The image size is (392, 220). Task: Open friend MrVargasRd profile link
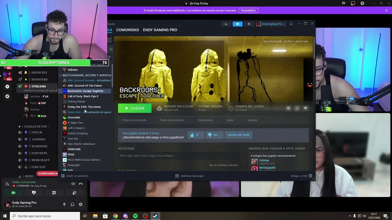click(x=267, y=168)
